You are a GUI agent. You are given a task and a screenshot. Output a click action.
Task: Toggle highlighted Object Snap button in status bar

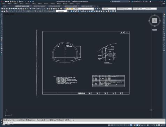pyautogui.click(x=131, y=125)
